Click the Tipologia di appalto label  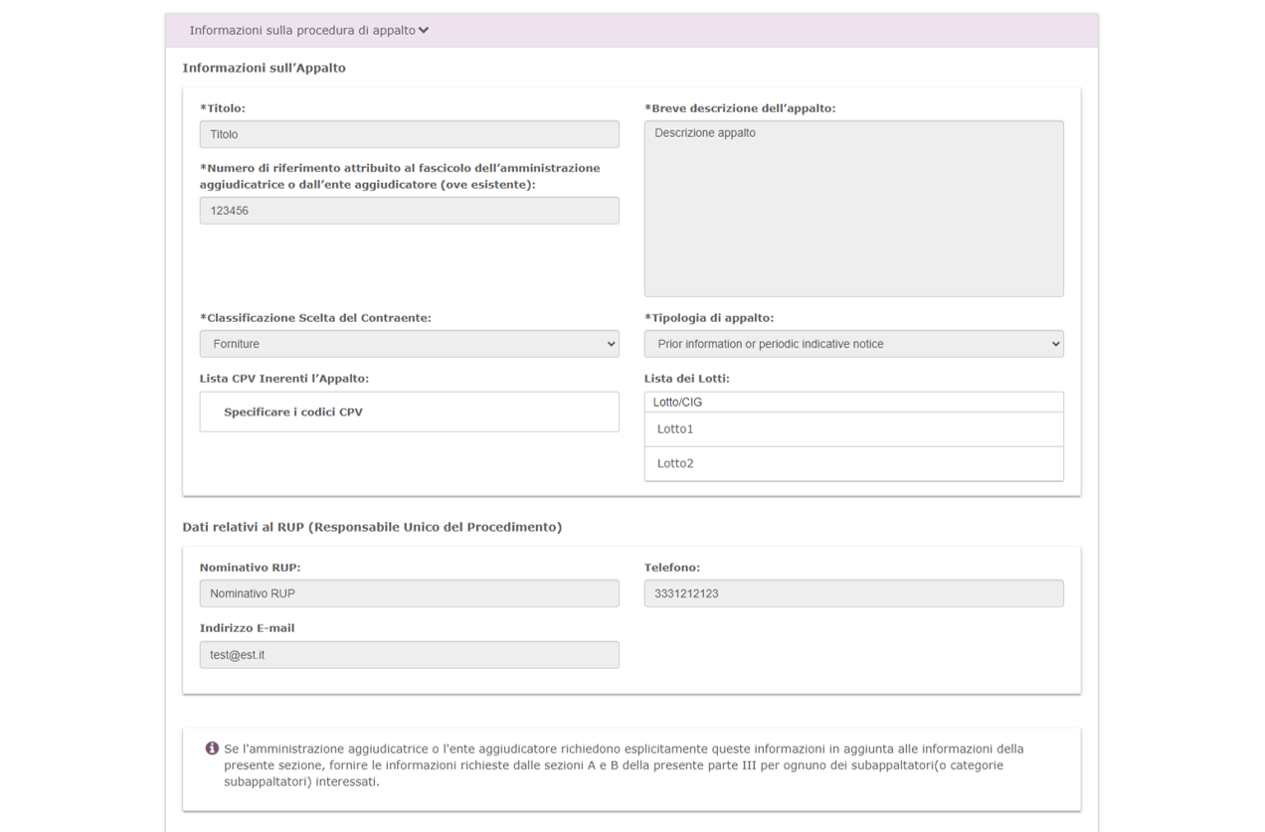coord(709,318)
